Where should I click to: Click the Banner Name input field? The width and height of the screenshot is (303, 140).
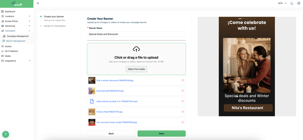coord(136,34)
